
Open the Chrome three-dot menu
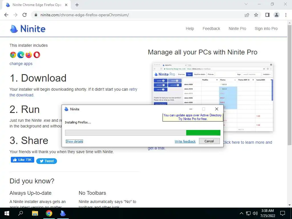(286, 15)
